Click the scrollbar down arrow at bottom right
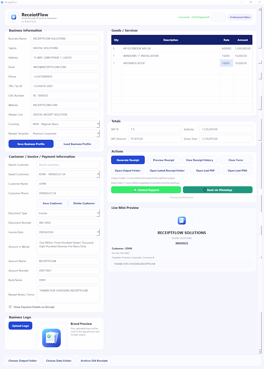Image resolution: width=264 pixels, height=369 pixels. [x=260, y=351]
